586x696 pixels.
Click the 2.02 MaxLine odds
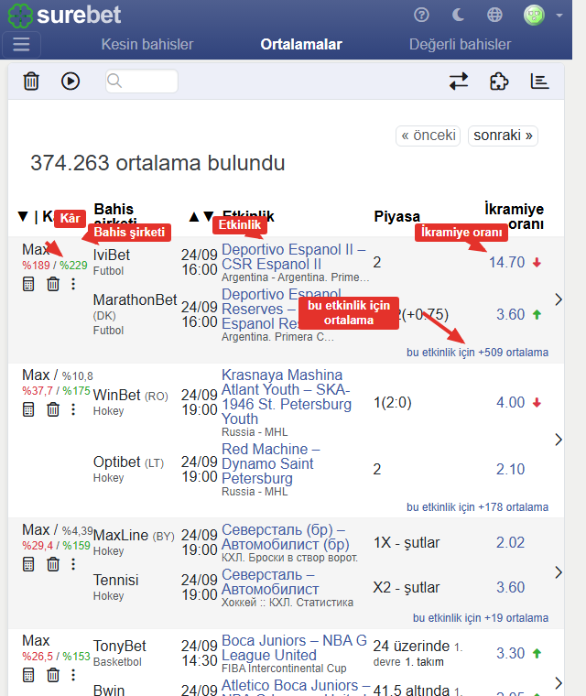click(x=511, y=542)
